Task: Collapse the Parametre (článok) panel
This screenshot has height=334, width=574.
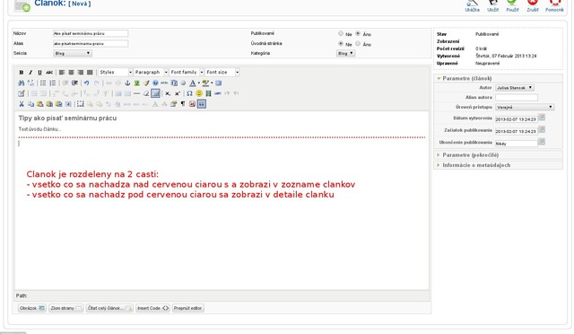Action: click(466, 78)
